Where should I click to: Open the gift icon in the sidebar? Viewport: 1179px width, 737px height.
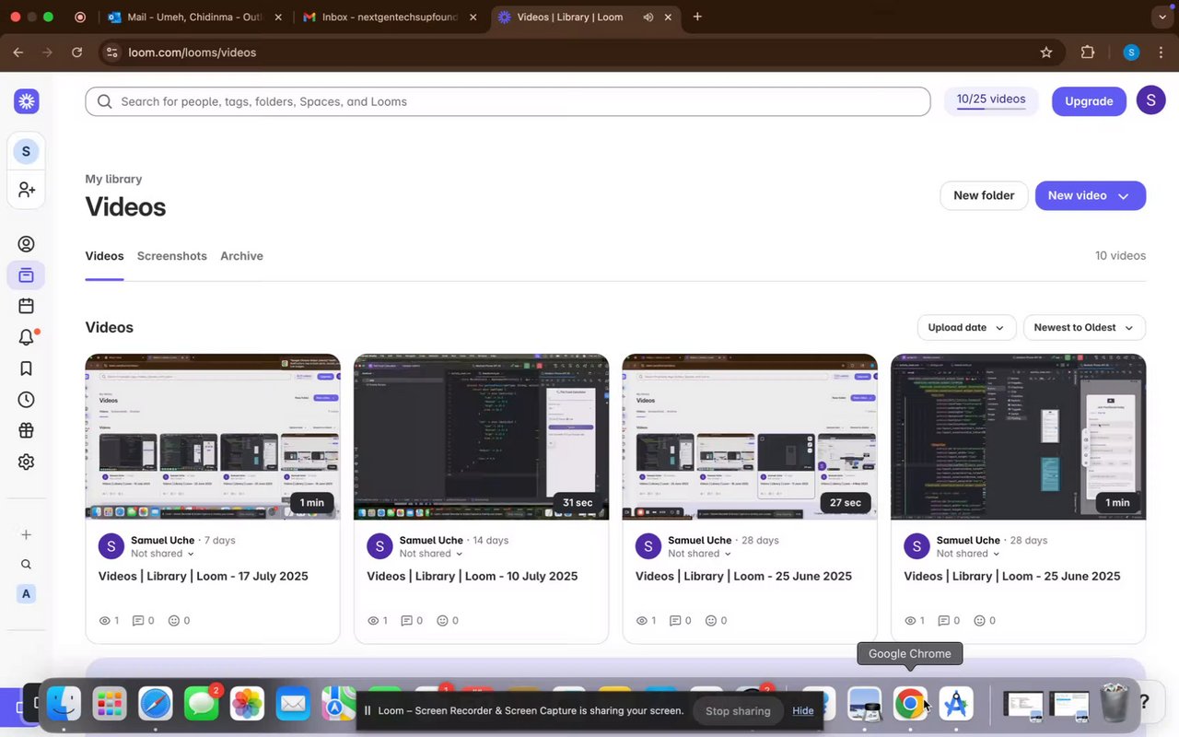(26, 430)
